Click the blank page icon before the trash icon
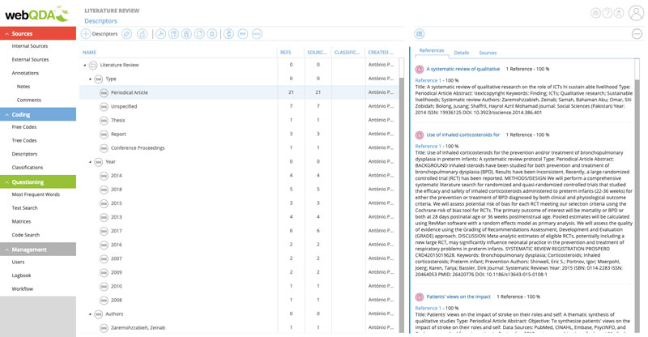Image resolution: width=648 pixels, height=337 pixels. (199, 34)
